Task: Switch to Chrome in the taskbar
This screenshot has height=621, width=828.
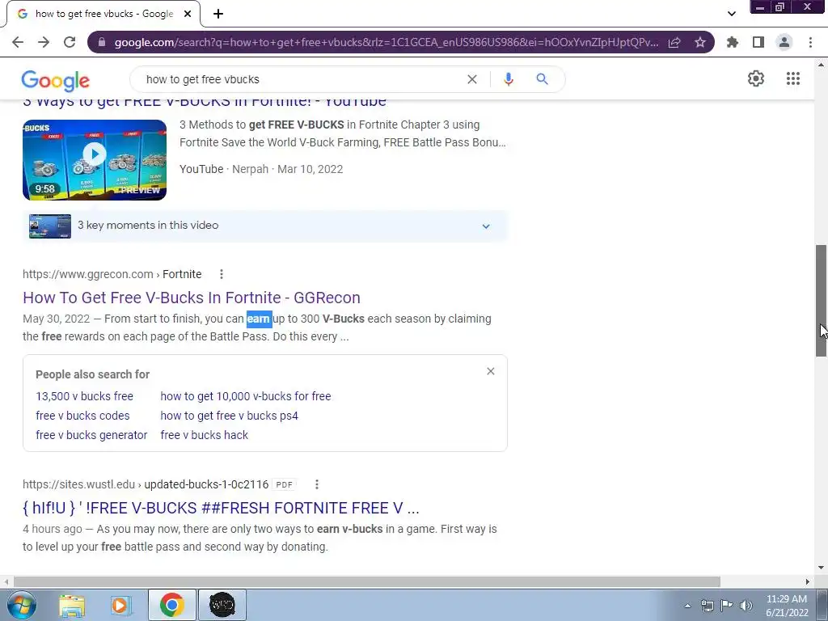Action: (x=172, y=605)
